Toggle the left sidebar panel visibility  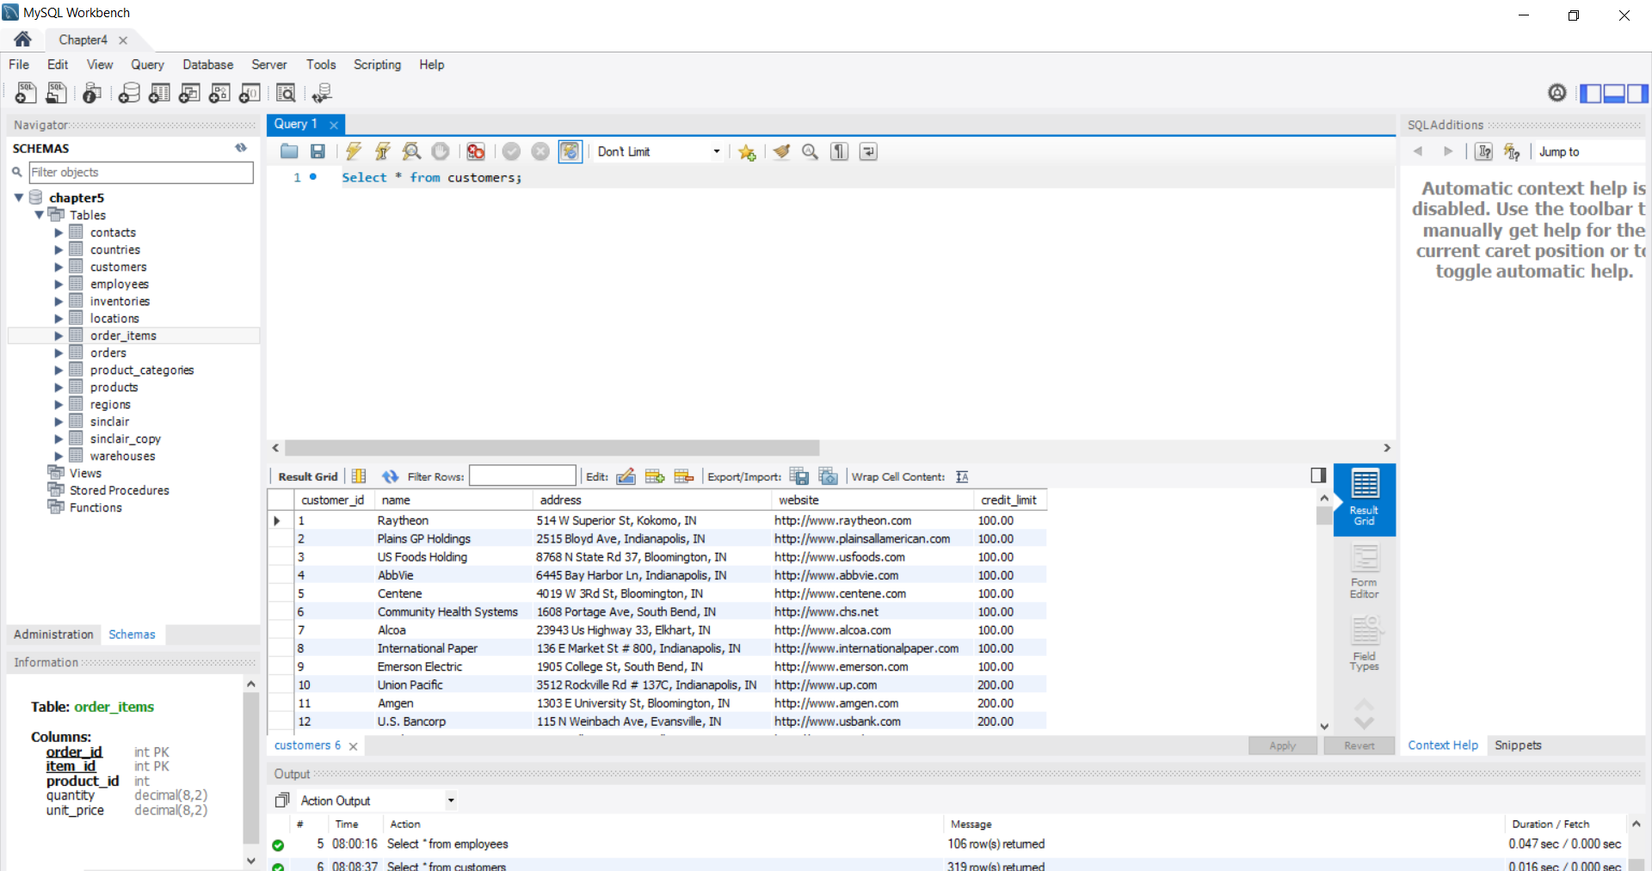1591,93
